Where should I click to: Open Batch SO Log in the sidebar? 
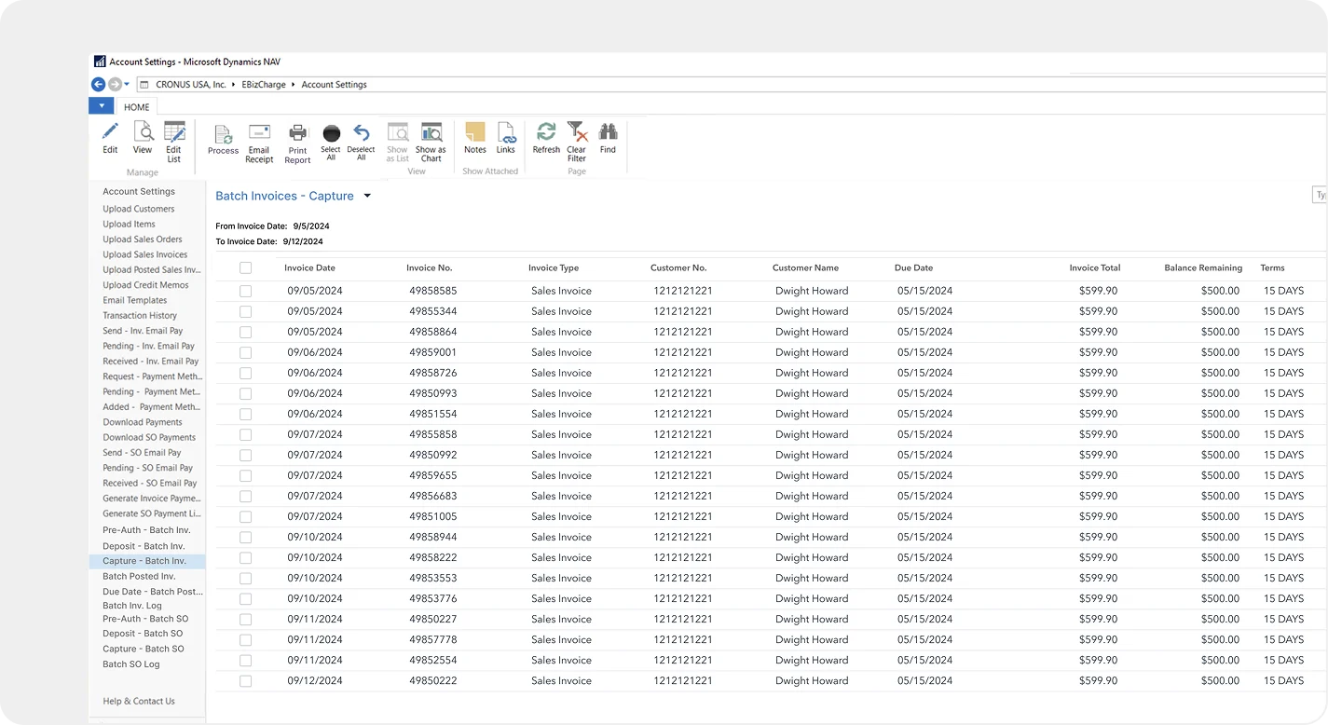pos(131,664)
